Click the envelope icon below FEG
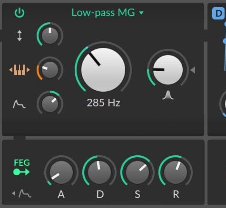This screenshot has width=226, height=208. (25, 193)
